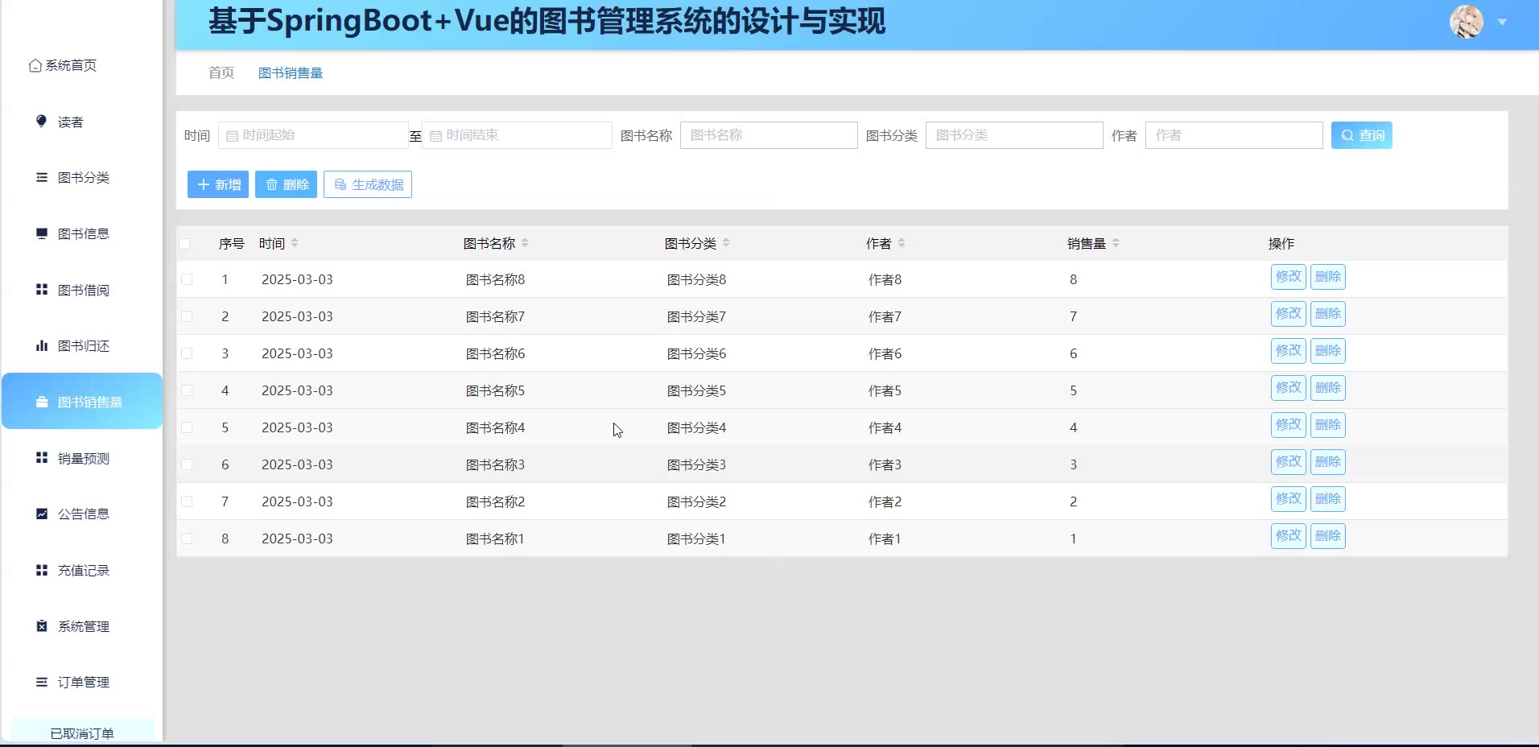The height and width of the screenshot is (747, 1539).
Task: Click the 销量预测 grid icon
Action: pyautogui.click(x=42, y=457)
